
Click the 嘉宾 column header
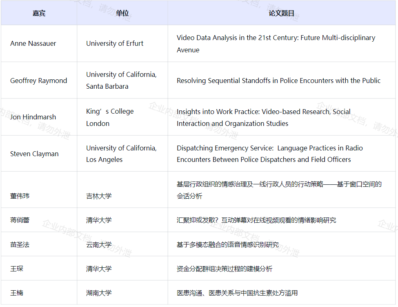point(39,13)
